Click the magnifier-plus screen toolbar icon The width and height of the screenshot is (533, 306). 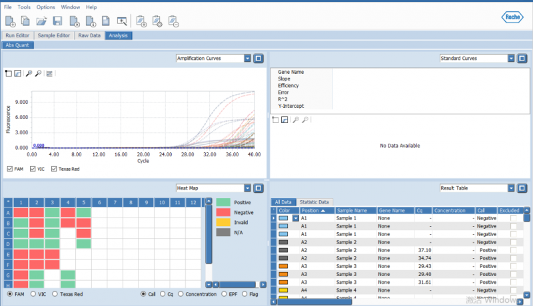tap(121, 21)
